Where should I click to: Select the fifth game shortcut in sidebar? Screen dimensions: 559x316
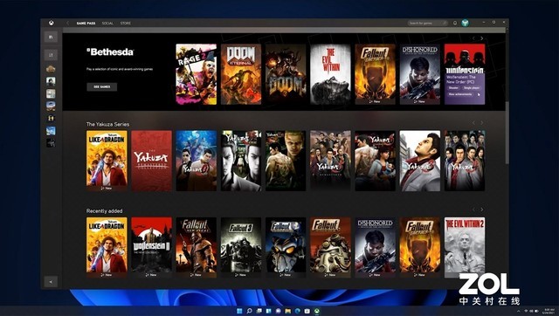pyautogui.click(x=51, y=118)
